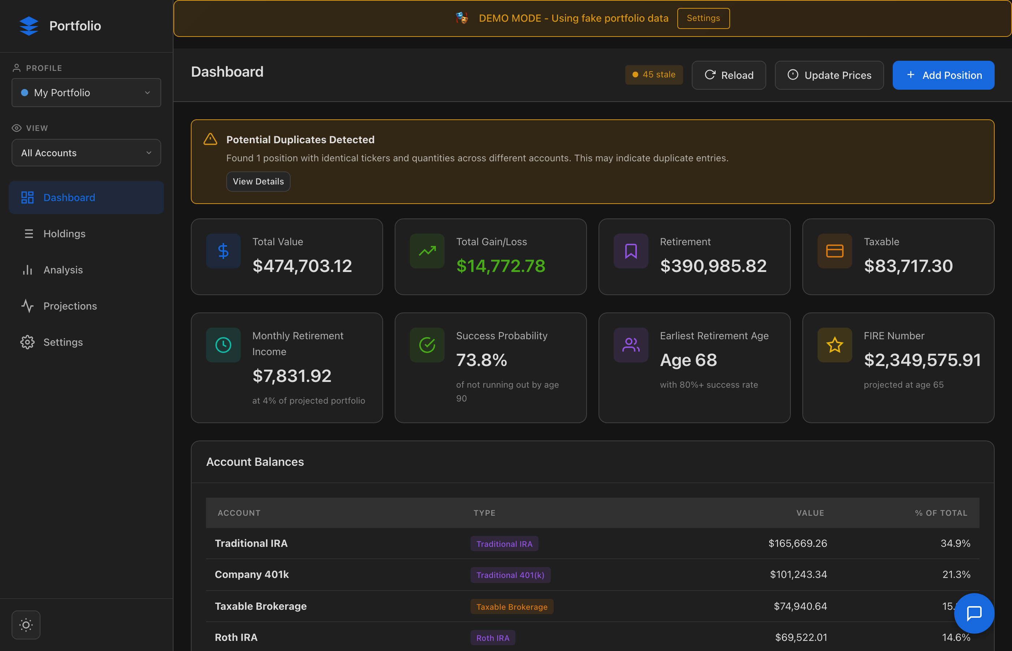This screenshot has height=651, width=1012.
Task: Click the Analysis bar chart icon
Action: coord(27,270)
